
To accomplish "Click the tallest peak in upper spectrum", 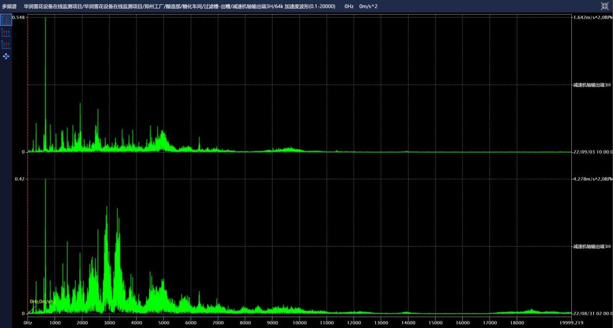I will click(45, 19).
